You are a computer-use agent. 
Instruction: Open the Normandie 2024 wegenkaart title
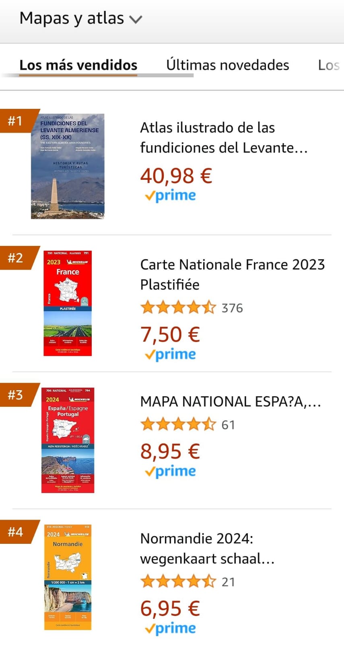point(207,548)
